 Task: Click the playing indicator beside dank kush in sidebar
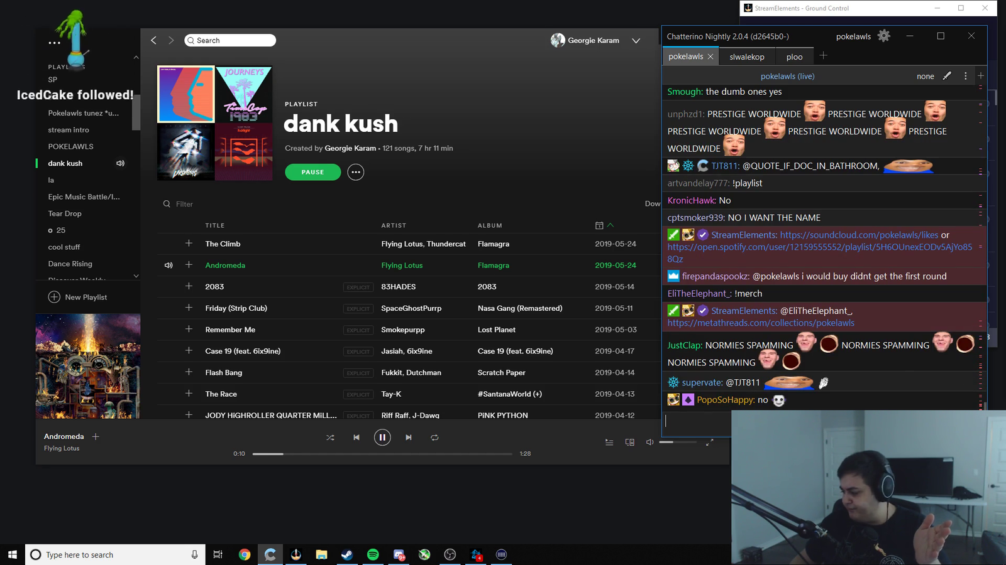pos(120,163)
